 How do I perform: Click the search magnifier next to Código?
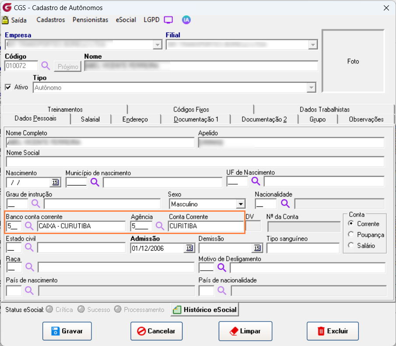[x=46, y=66]
